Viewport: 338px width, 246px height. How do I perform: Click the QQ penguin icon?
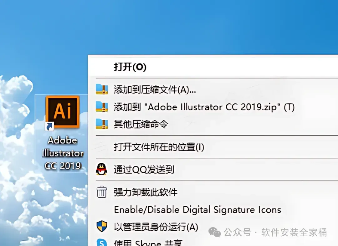tap(101, 169)
